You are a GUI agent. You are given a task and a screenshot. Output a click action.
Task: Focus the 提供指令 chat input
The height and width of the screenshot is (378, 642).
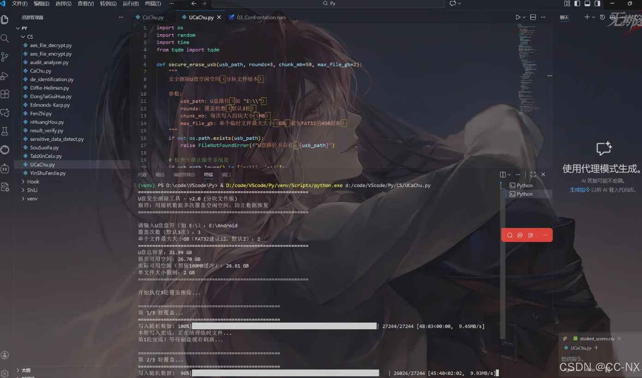pyautogui.click(x=600, y=359)
